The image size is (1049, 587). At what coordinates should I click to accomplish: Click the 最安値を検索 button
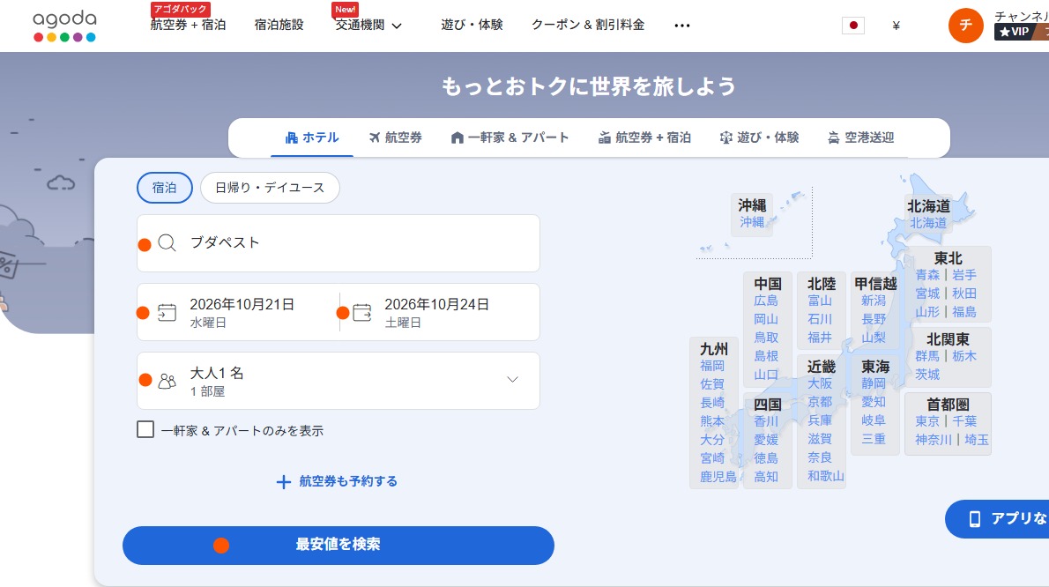(x=339, y=546)
